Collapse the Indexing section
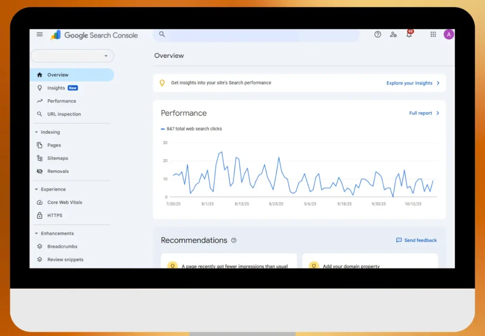The image size is (485, 336). pos(36,132)
